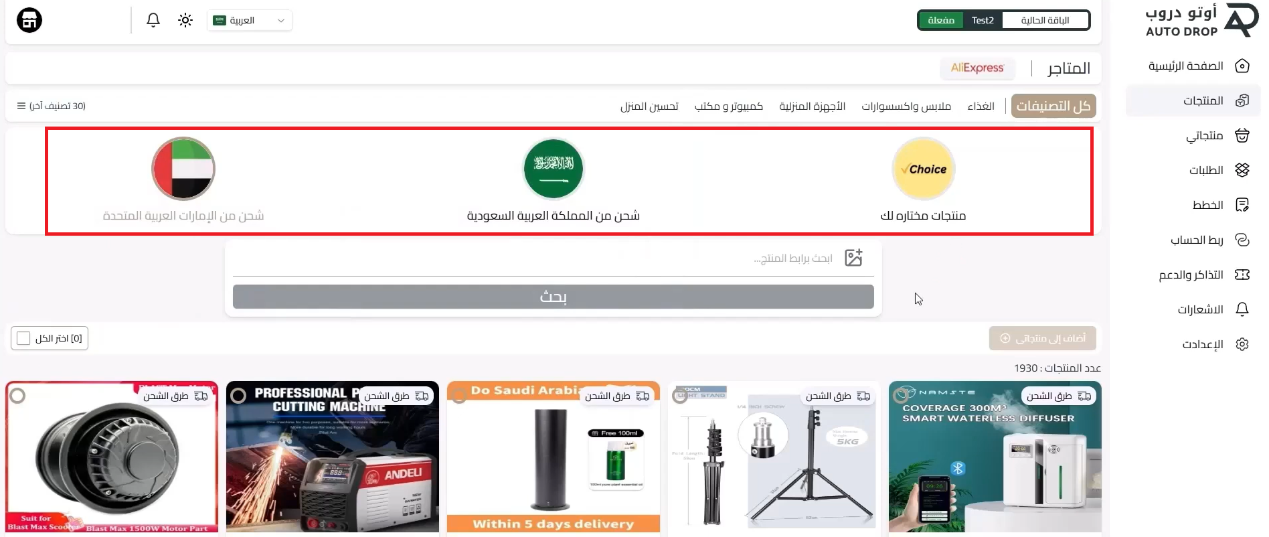Choose the Choice منتجات مختاره لك filter
Viewport: 1269px width, 537px height.
(x=923, y=179)
